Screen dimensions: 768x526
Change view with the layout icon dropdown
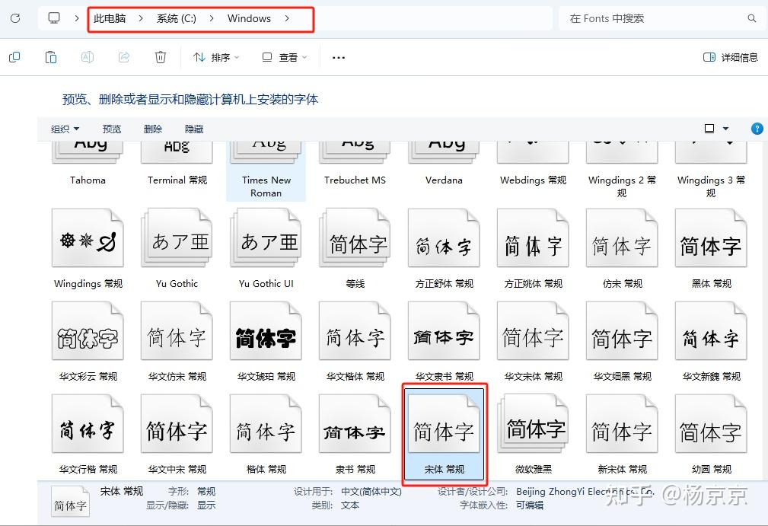(x=714, y=128)
